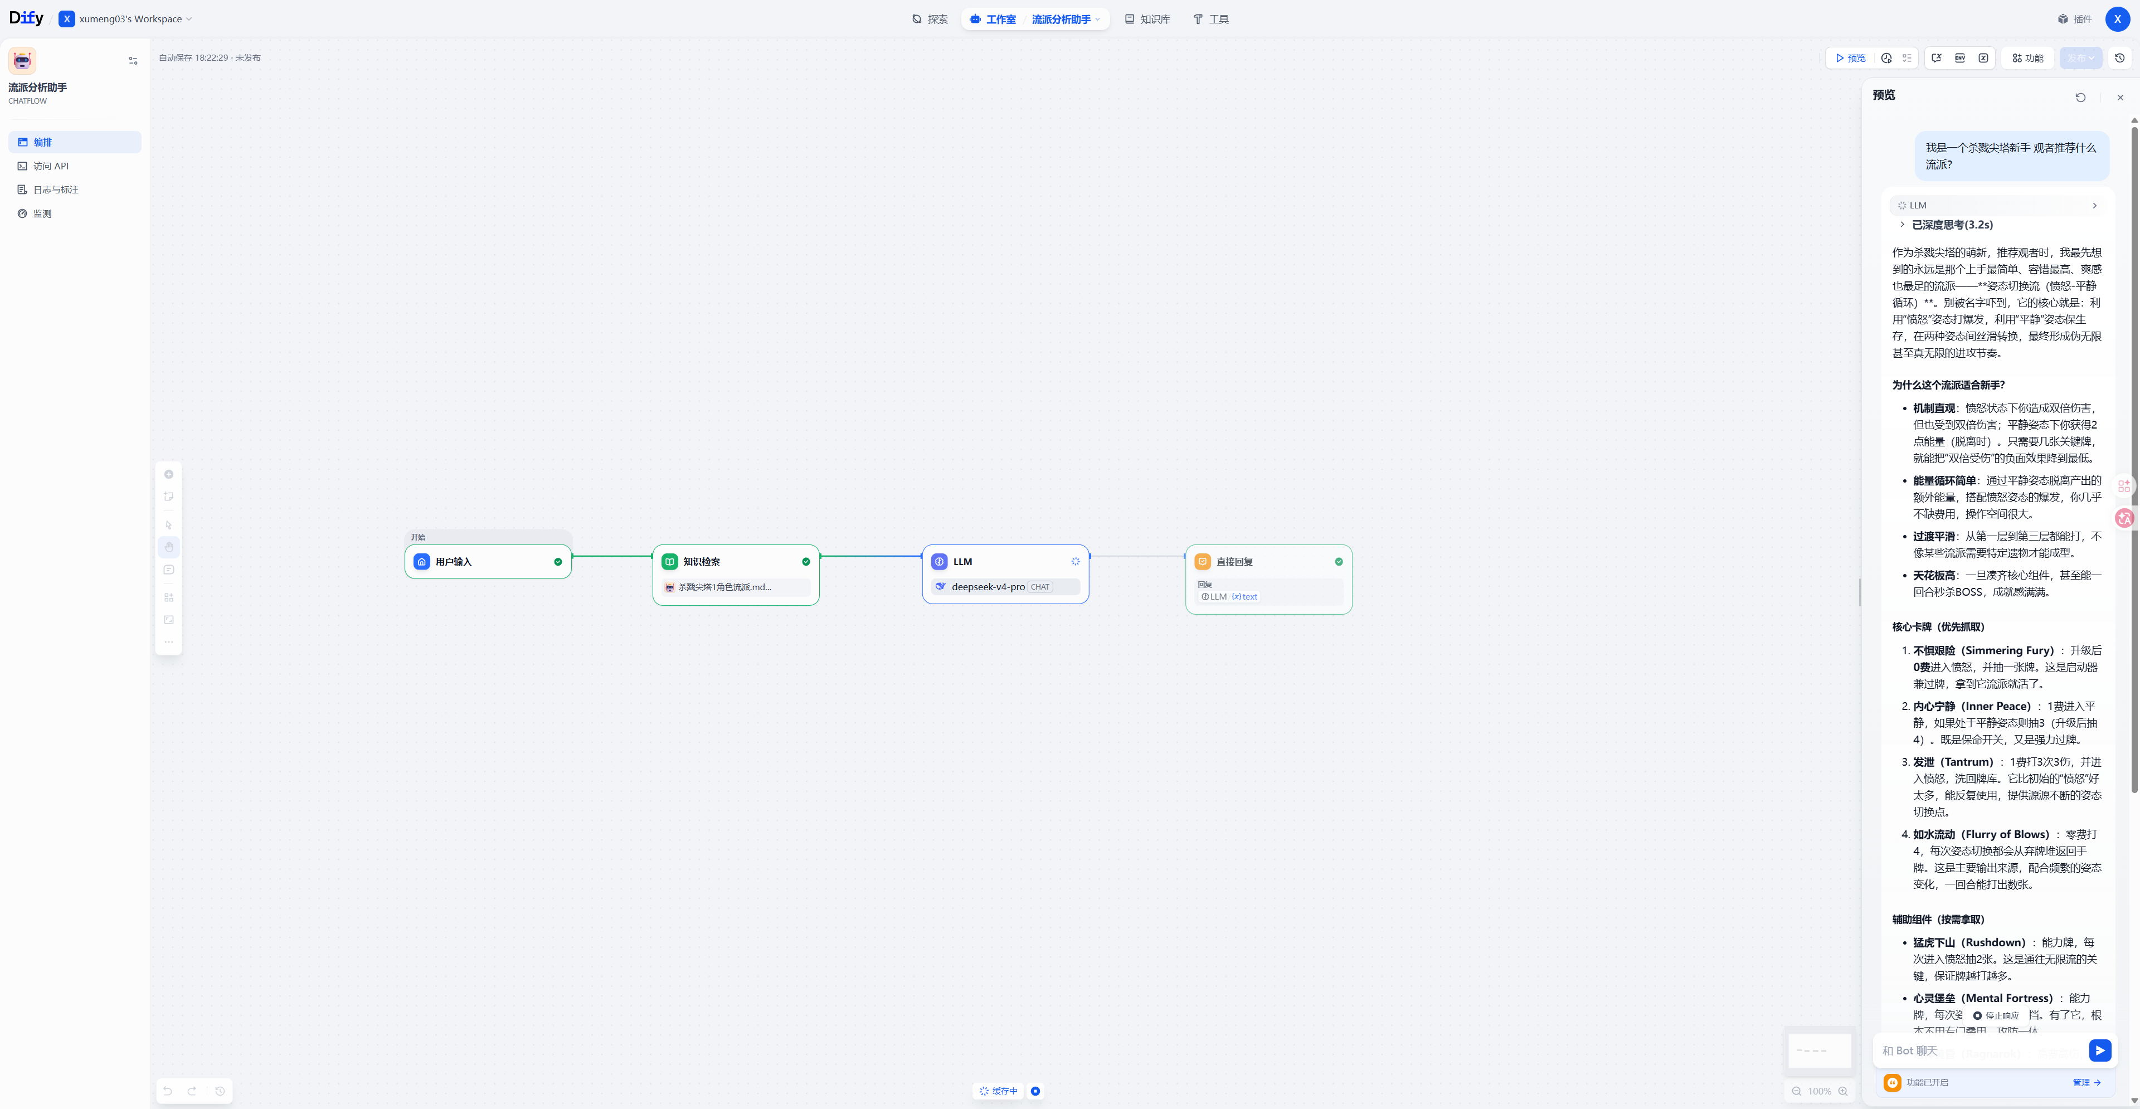The width and height of the screenshot is (2140, 1109).
Task: Click the organize blocks icon
Action: [x=169, y=597]
